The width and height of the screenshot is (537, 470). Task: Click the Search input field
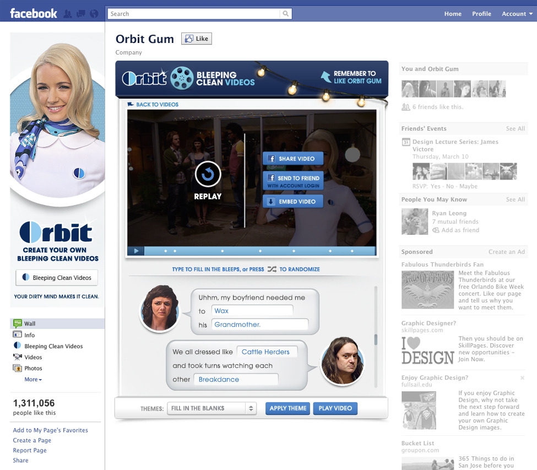pyautogui.click(x=194, y=14)
